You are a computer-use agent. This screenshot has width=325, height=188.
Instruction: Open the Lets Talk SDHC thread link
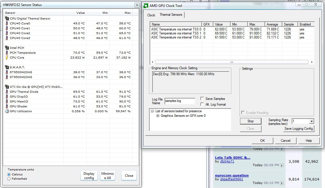(233, 158)
